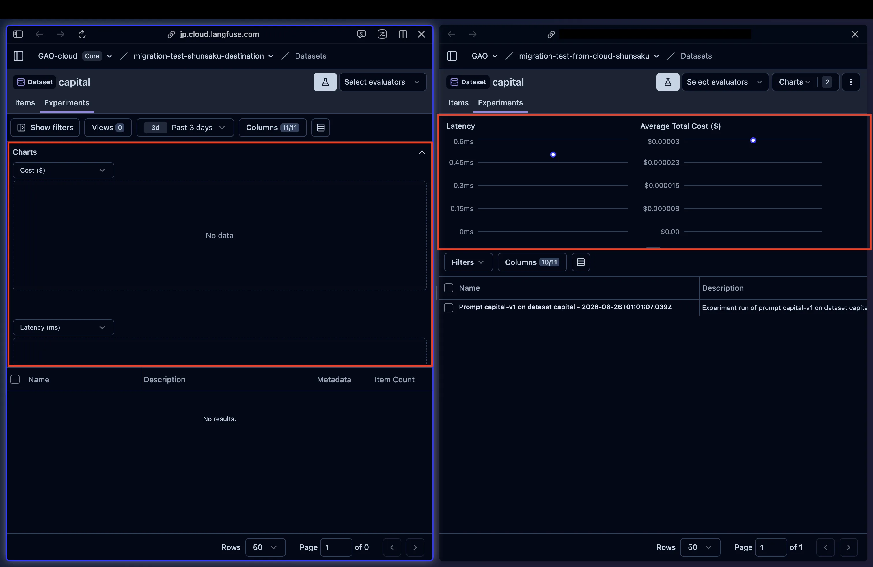
Task: Switch to Items tab in left window
Action: point(25,103)
